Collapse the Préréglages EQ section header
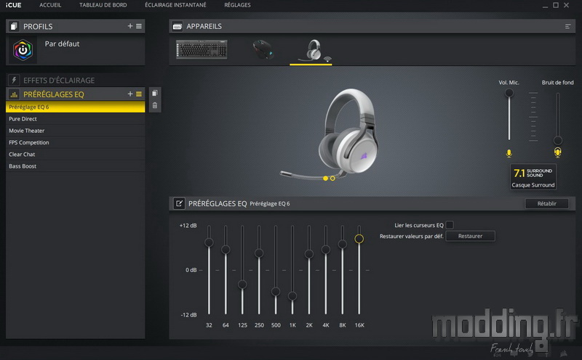 pyautogui.click(x=76, y=94)
